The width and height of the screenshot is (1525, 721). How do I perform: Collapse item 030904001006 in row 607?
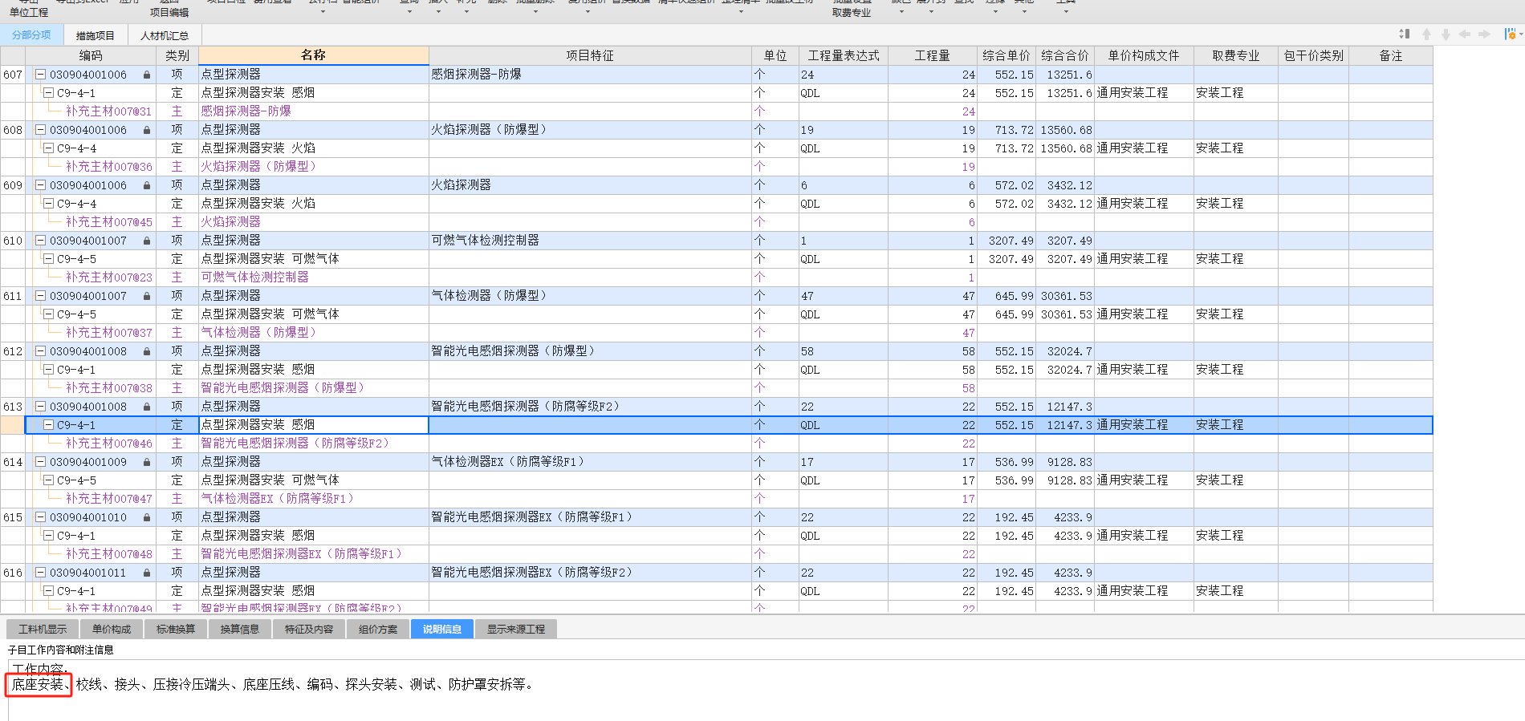[40, 75]
